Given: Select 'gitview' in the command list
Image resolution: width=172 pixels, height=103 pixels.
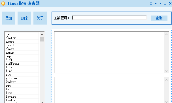Looking at the screenshot, I should (22, 78).
